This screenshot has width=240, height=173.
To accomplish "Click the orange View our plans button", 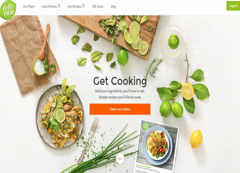I will (x=120, y=109).
